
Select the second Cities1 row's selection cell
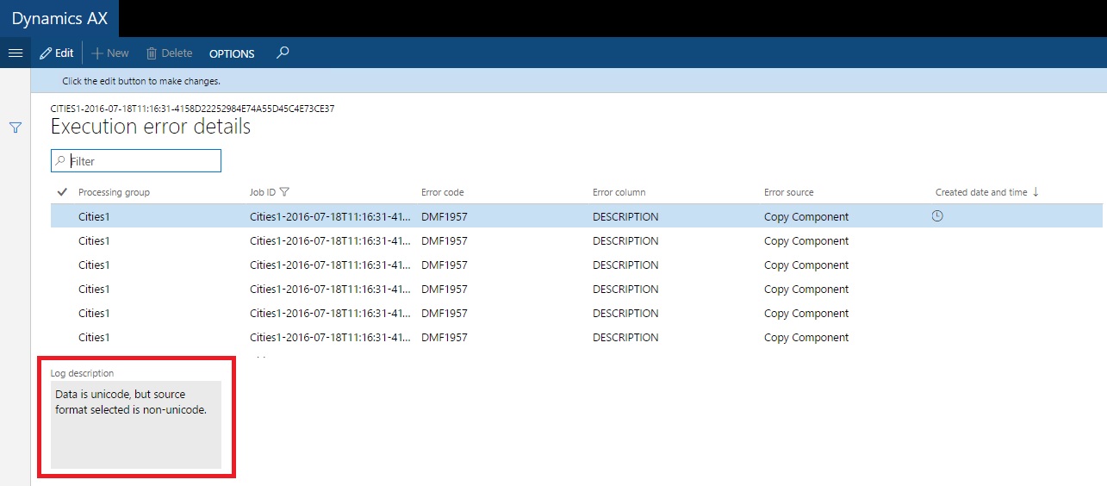(x=62, y=241)
